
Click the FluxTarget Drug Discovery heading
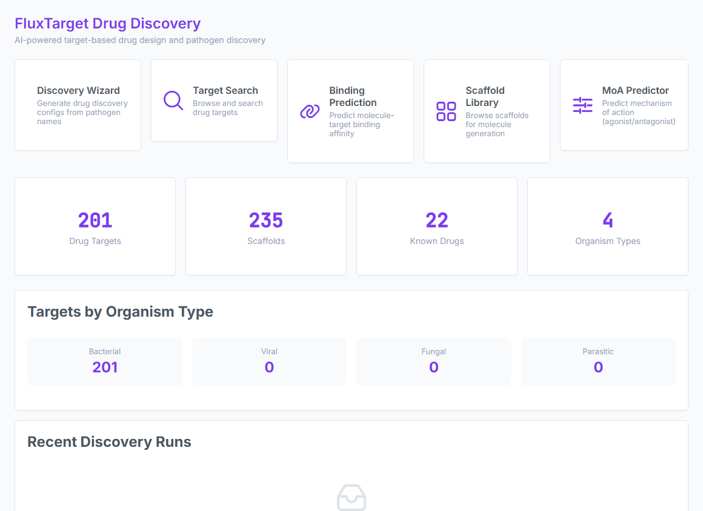[108, 23]
